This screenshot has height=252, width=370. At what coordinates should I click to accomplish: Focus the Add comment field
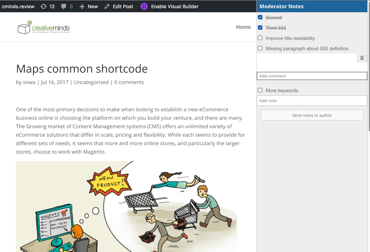tap(312, 76)
